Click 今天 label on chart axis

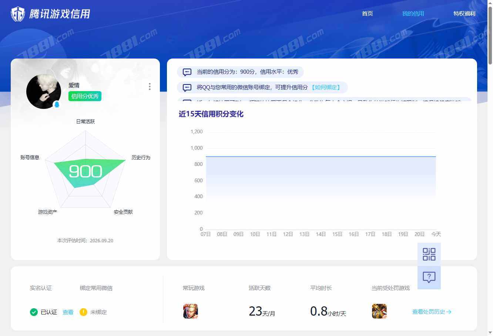[436, 234]
